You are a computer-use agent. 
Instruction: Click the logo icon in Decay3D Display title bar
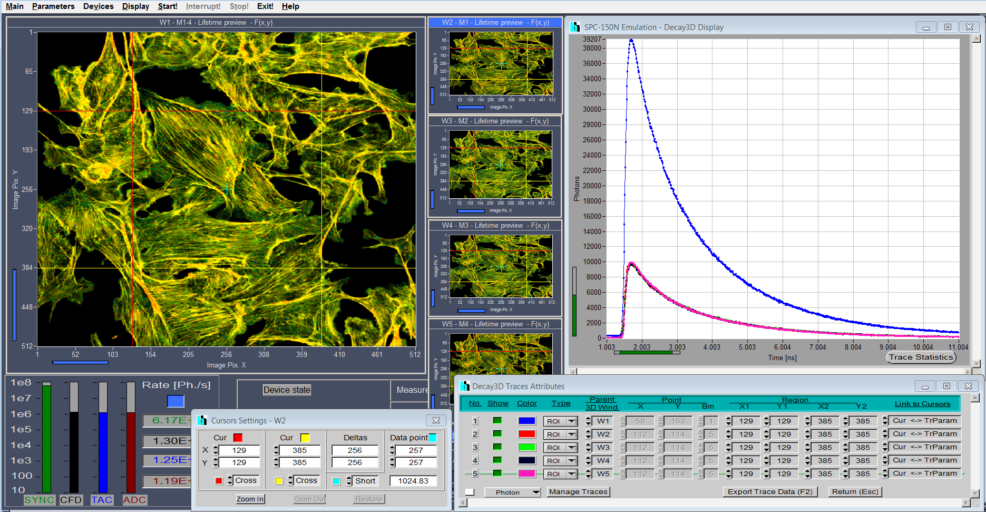(x=575, y=27)
